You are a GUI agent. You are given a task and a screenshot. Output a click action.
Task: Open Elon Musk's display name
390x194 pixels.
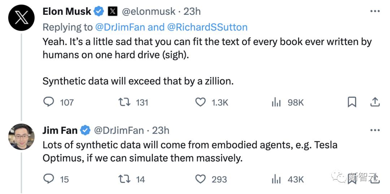pyautogui.click(x=67, y=12)
